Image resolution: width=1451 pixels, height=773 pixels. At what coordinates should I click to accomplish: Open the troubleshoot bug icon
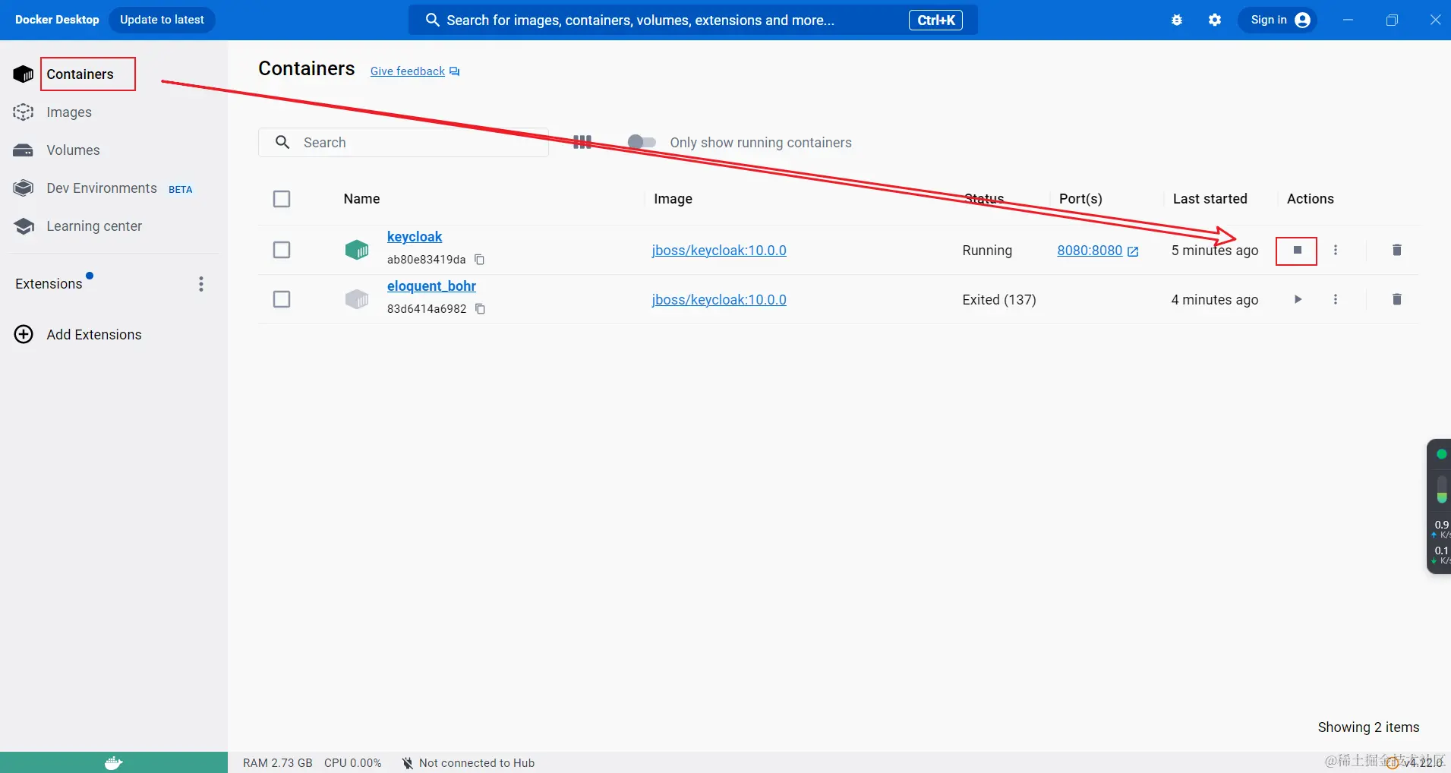[1177, 21]
